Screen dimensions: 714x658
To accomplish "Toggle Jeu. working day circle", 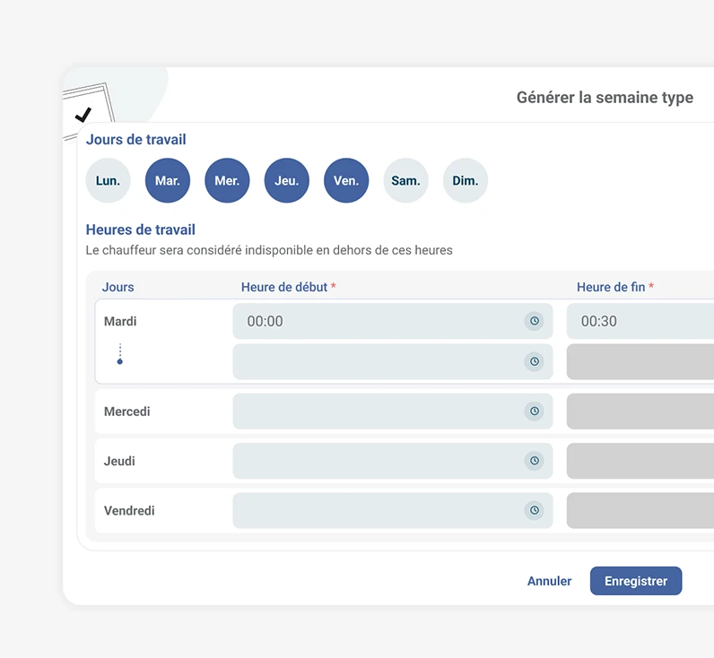I will 286,181.
